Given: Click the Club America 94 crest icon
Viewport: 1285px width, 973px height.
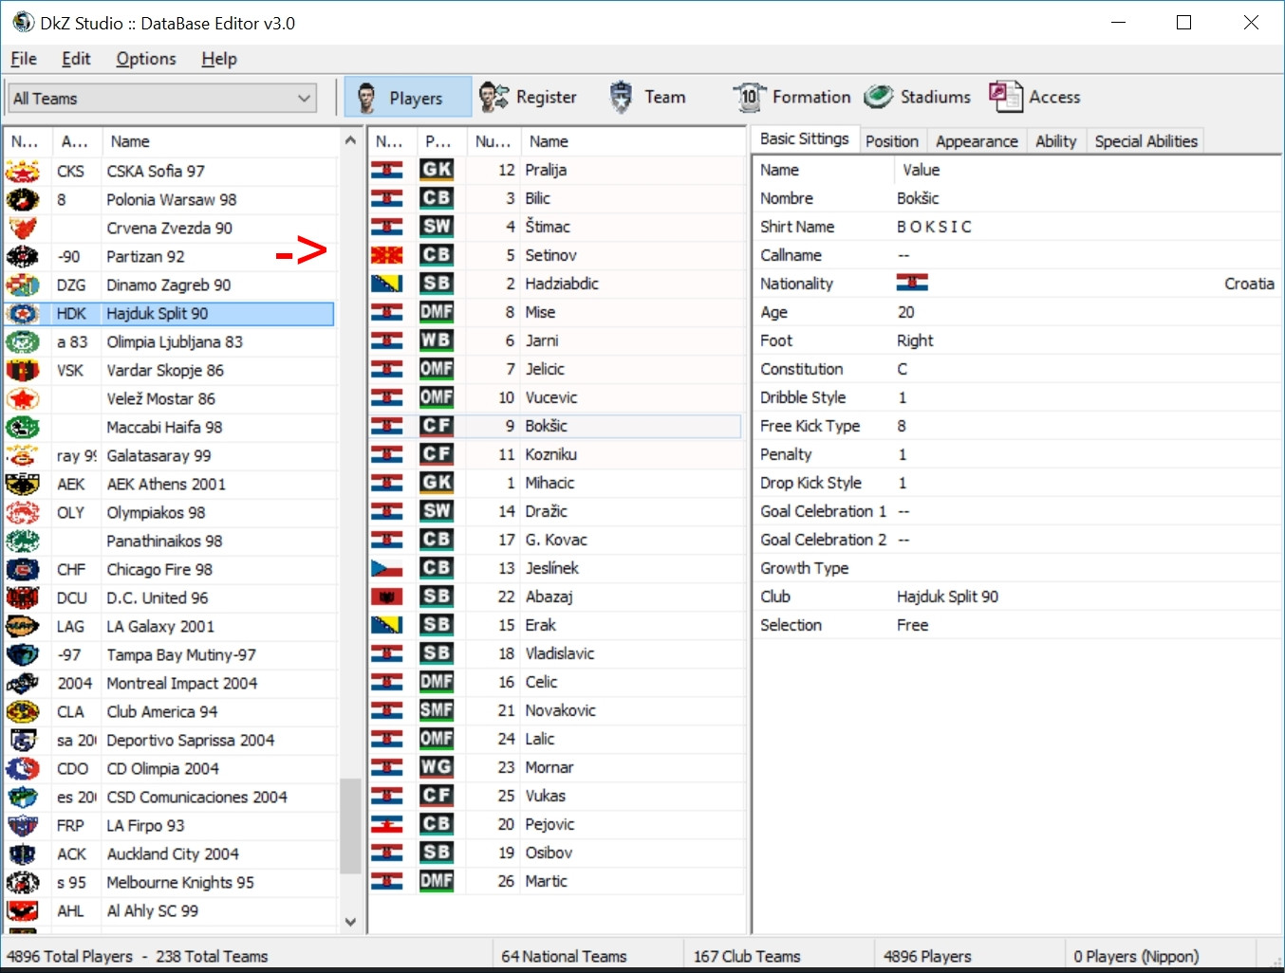Looking at the screenshot, I should (23, 712).
